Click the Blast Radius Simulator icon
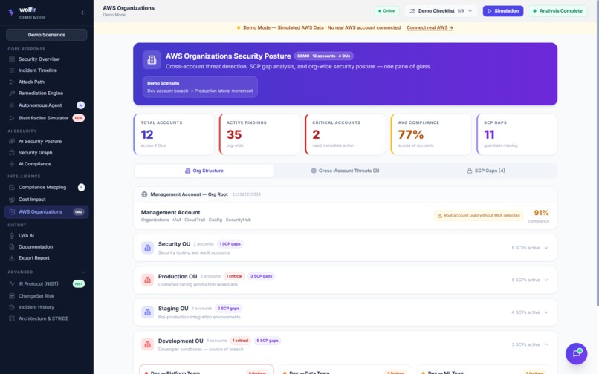The image size is (599, 374). (x=12, y=118)
